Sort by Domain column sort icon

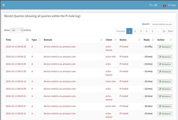pos(101,40)
